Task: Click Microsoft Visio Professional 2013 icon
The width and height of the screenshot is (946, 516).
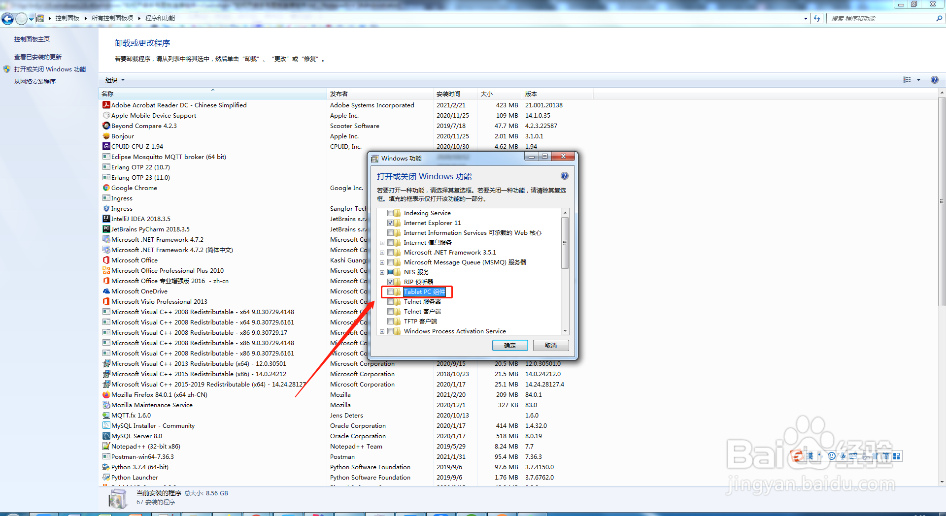Action: 106,301
